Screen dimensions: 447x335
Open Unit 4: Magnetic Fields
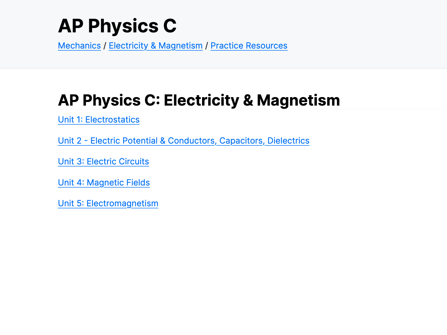pos(104,183)
